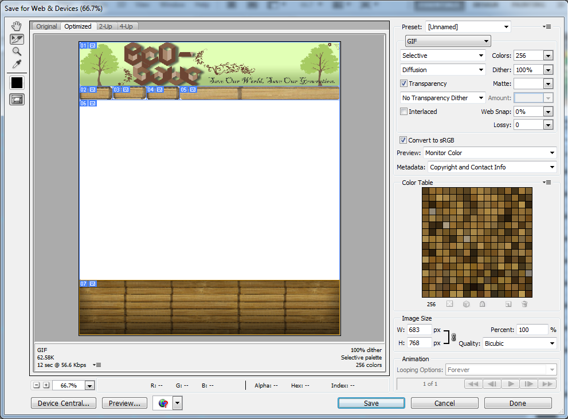Open the Color Table flyout menu
The height and width of the screenshot is (419, 568).
547,183
